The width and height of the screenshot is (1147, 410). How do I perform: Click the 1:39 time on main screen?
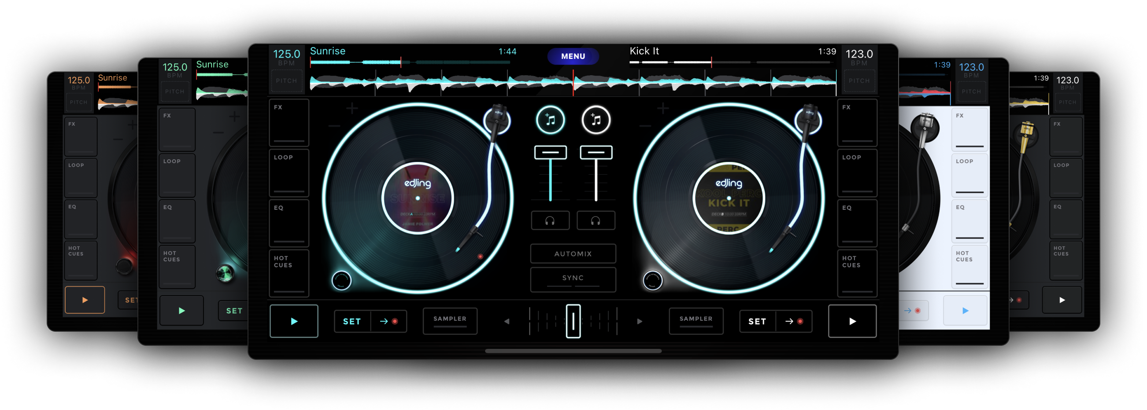(x=827, y=51)
